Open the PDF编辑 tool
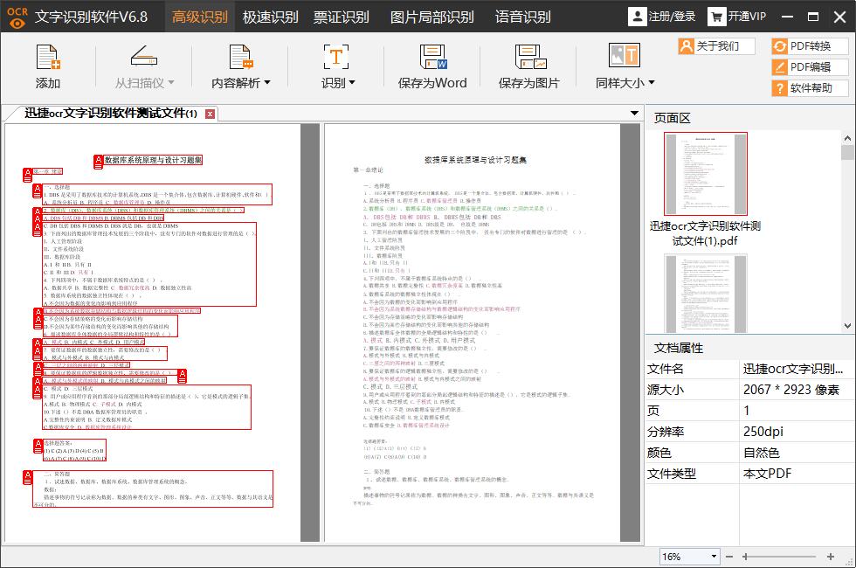 click(807, 66)
